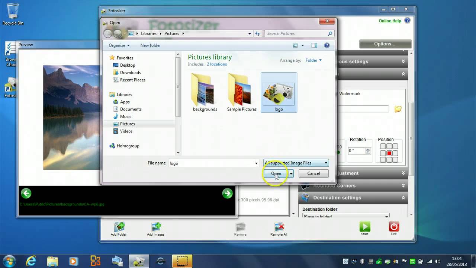Browse for watermark image folder icon
Viewport: 476px width, 268px height.
[398, 109]
